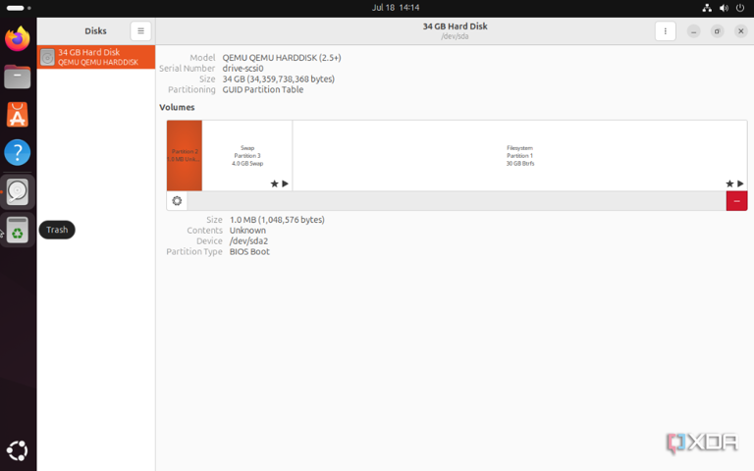This screenshot has width=754, height=471.
Task: Delete selected partition with minus button
Action: pos(736,201)
